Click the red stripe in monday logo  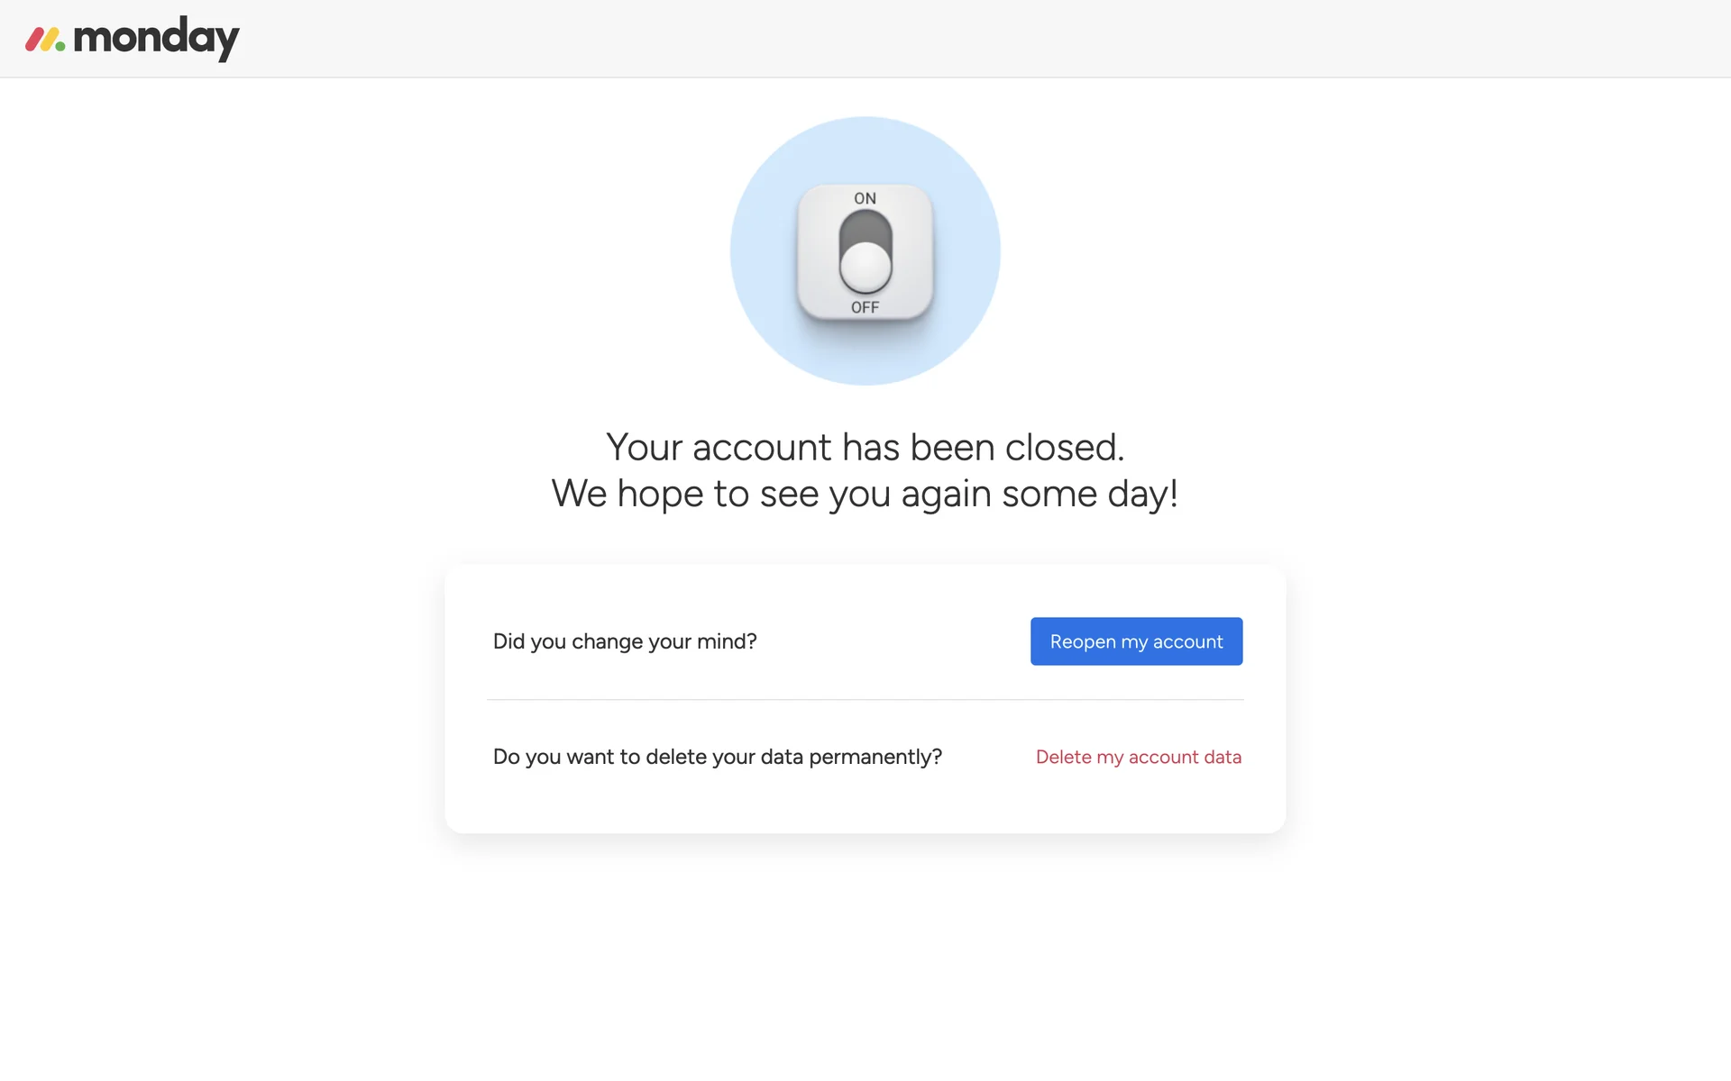tap(34, 40)
